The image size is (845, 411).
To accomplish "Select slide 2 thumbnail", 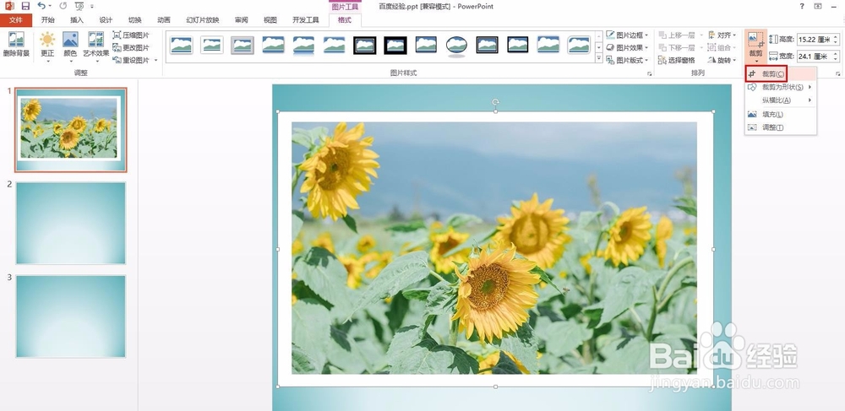I will point(71,223).
